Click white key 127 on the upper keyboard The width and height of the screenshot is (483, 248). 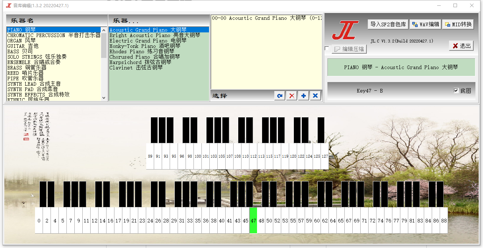pos(325,156)
